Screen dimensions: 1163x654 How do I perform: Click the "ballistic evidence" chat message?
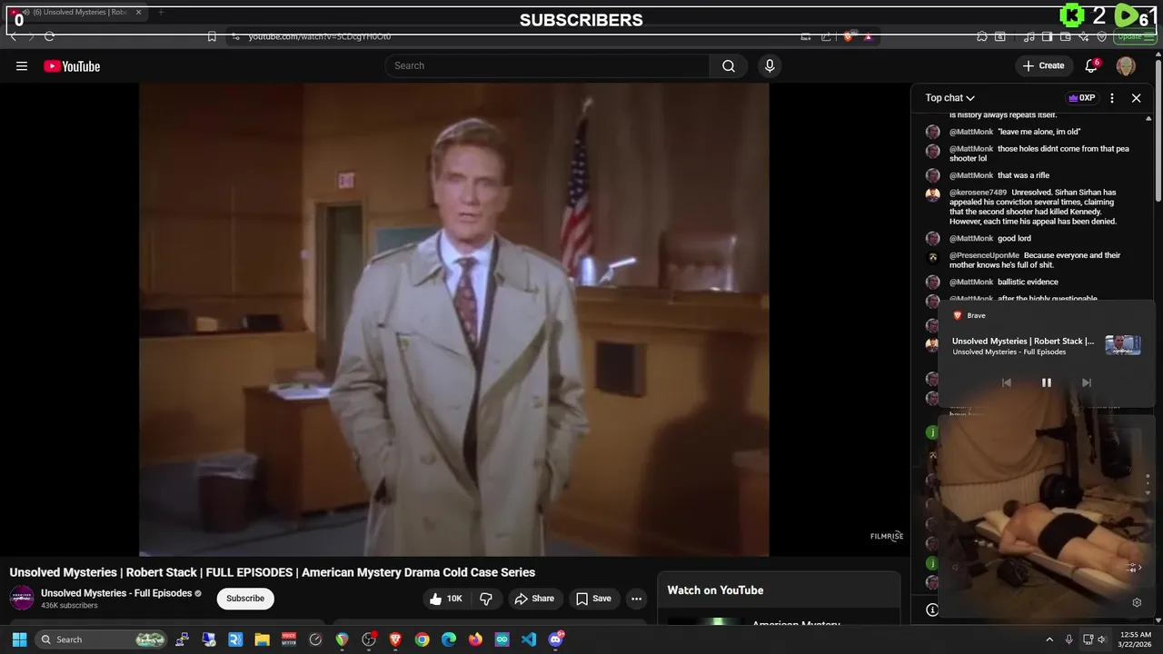pyautogui.click(x=1028, y=282)
